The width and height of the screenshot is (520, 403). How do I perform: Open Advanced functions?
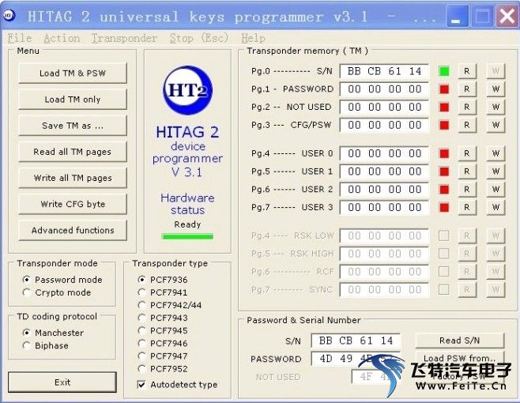click(73, 230)
